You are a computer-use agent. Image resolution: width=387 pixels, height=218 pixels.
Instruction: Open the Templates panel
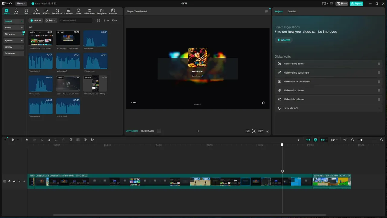coord(102,12)
